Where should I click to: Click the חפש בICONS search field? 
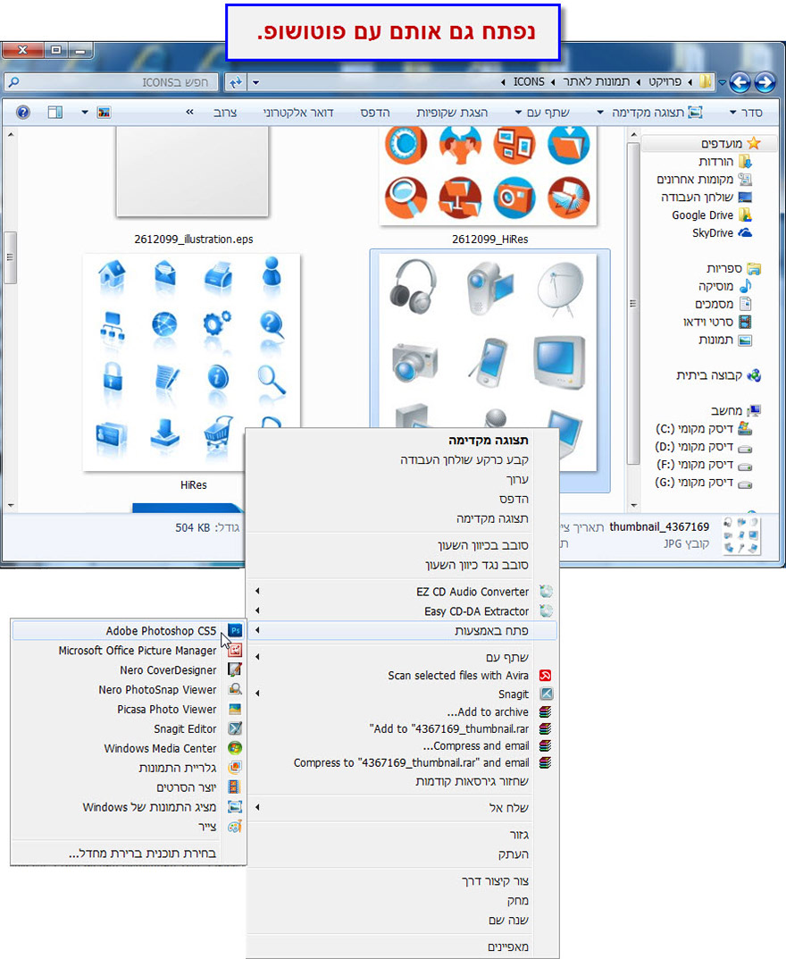tap(112, 82)
